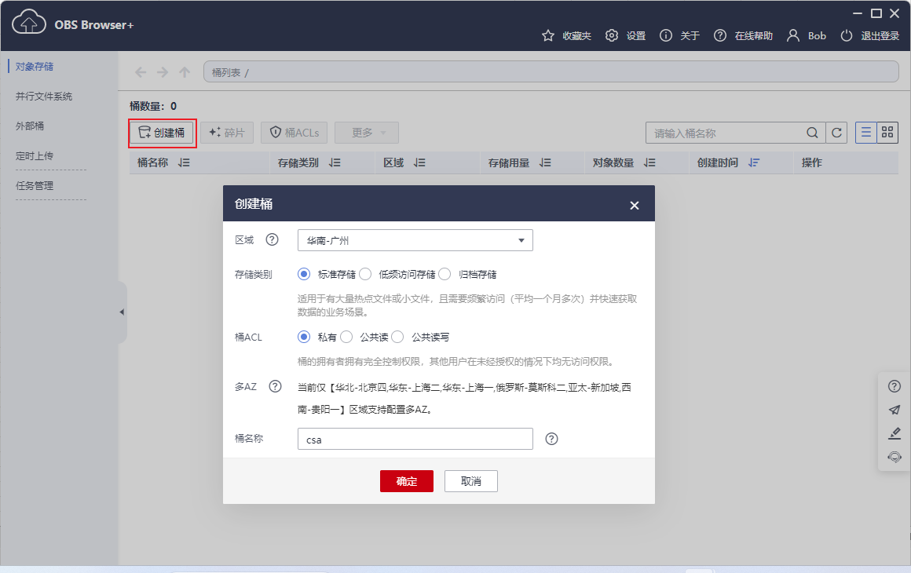The image size is (911, 573).
Task: Sort by 创建时间 using its sort arrows
Action: click(754, 162)
